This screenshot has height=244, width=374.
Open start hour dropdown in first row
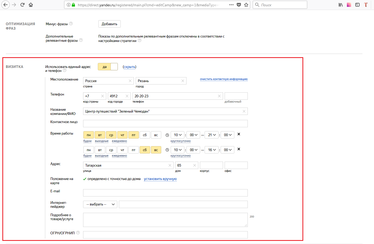click(x=178, y=135)
